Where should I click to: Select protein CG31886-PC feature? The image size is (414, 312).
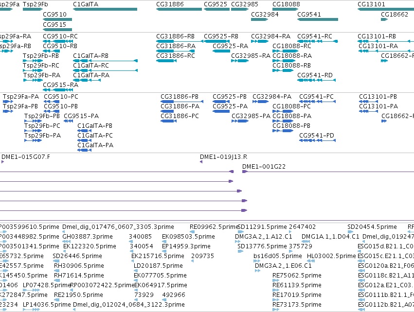168,121
